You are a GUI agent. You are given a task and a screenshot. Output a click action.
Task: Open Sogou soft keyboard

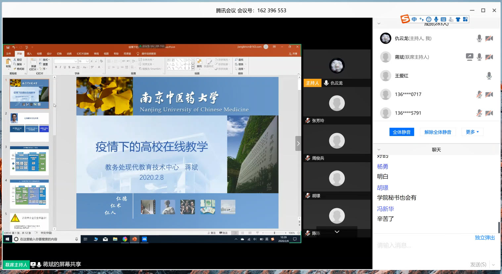[443, 19]
